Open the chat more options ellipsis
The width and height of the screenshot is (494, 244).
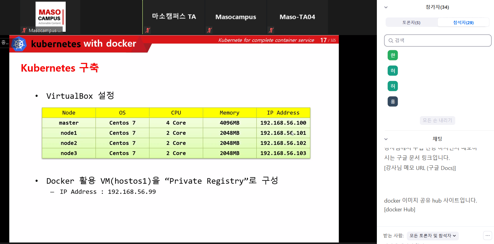(487, 236)
